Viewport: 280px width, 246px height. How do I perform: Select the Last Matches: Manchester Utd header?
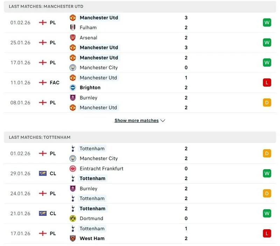click(x=46, y=7)
